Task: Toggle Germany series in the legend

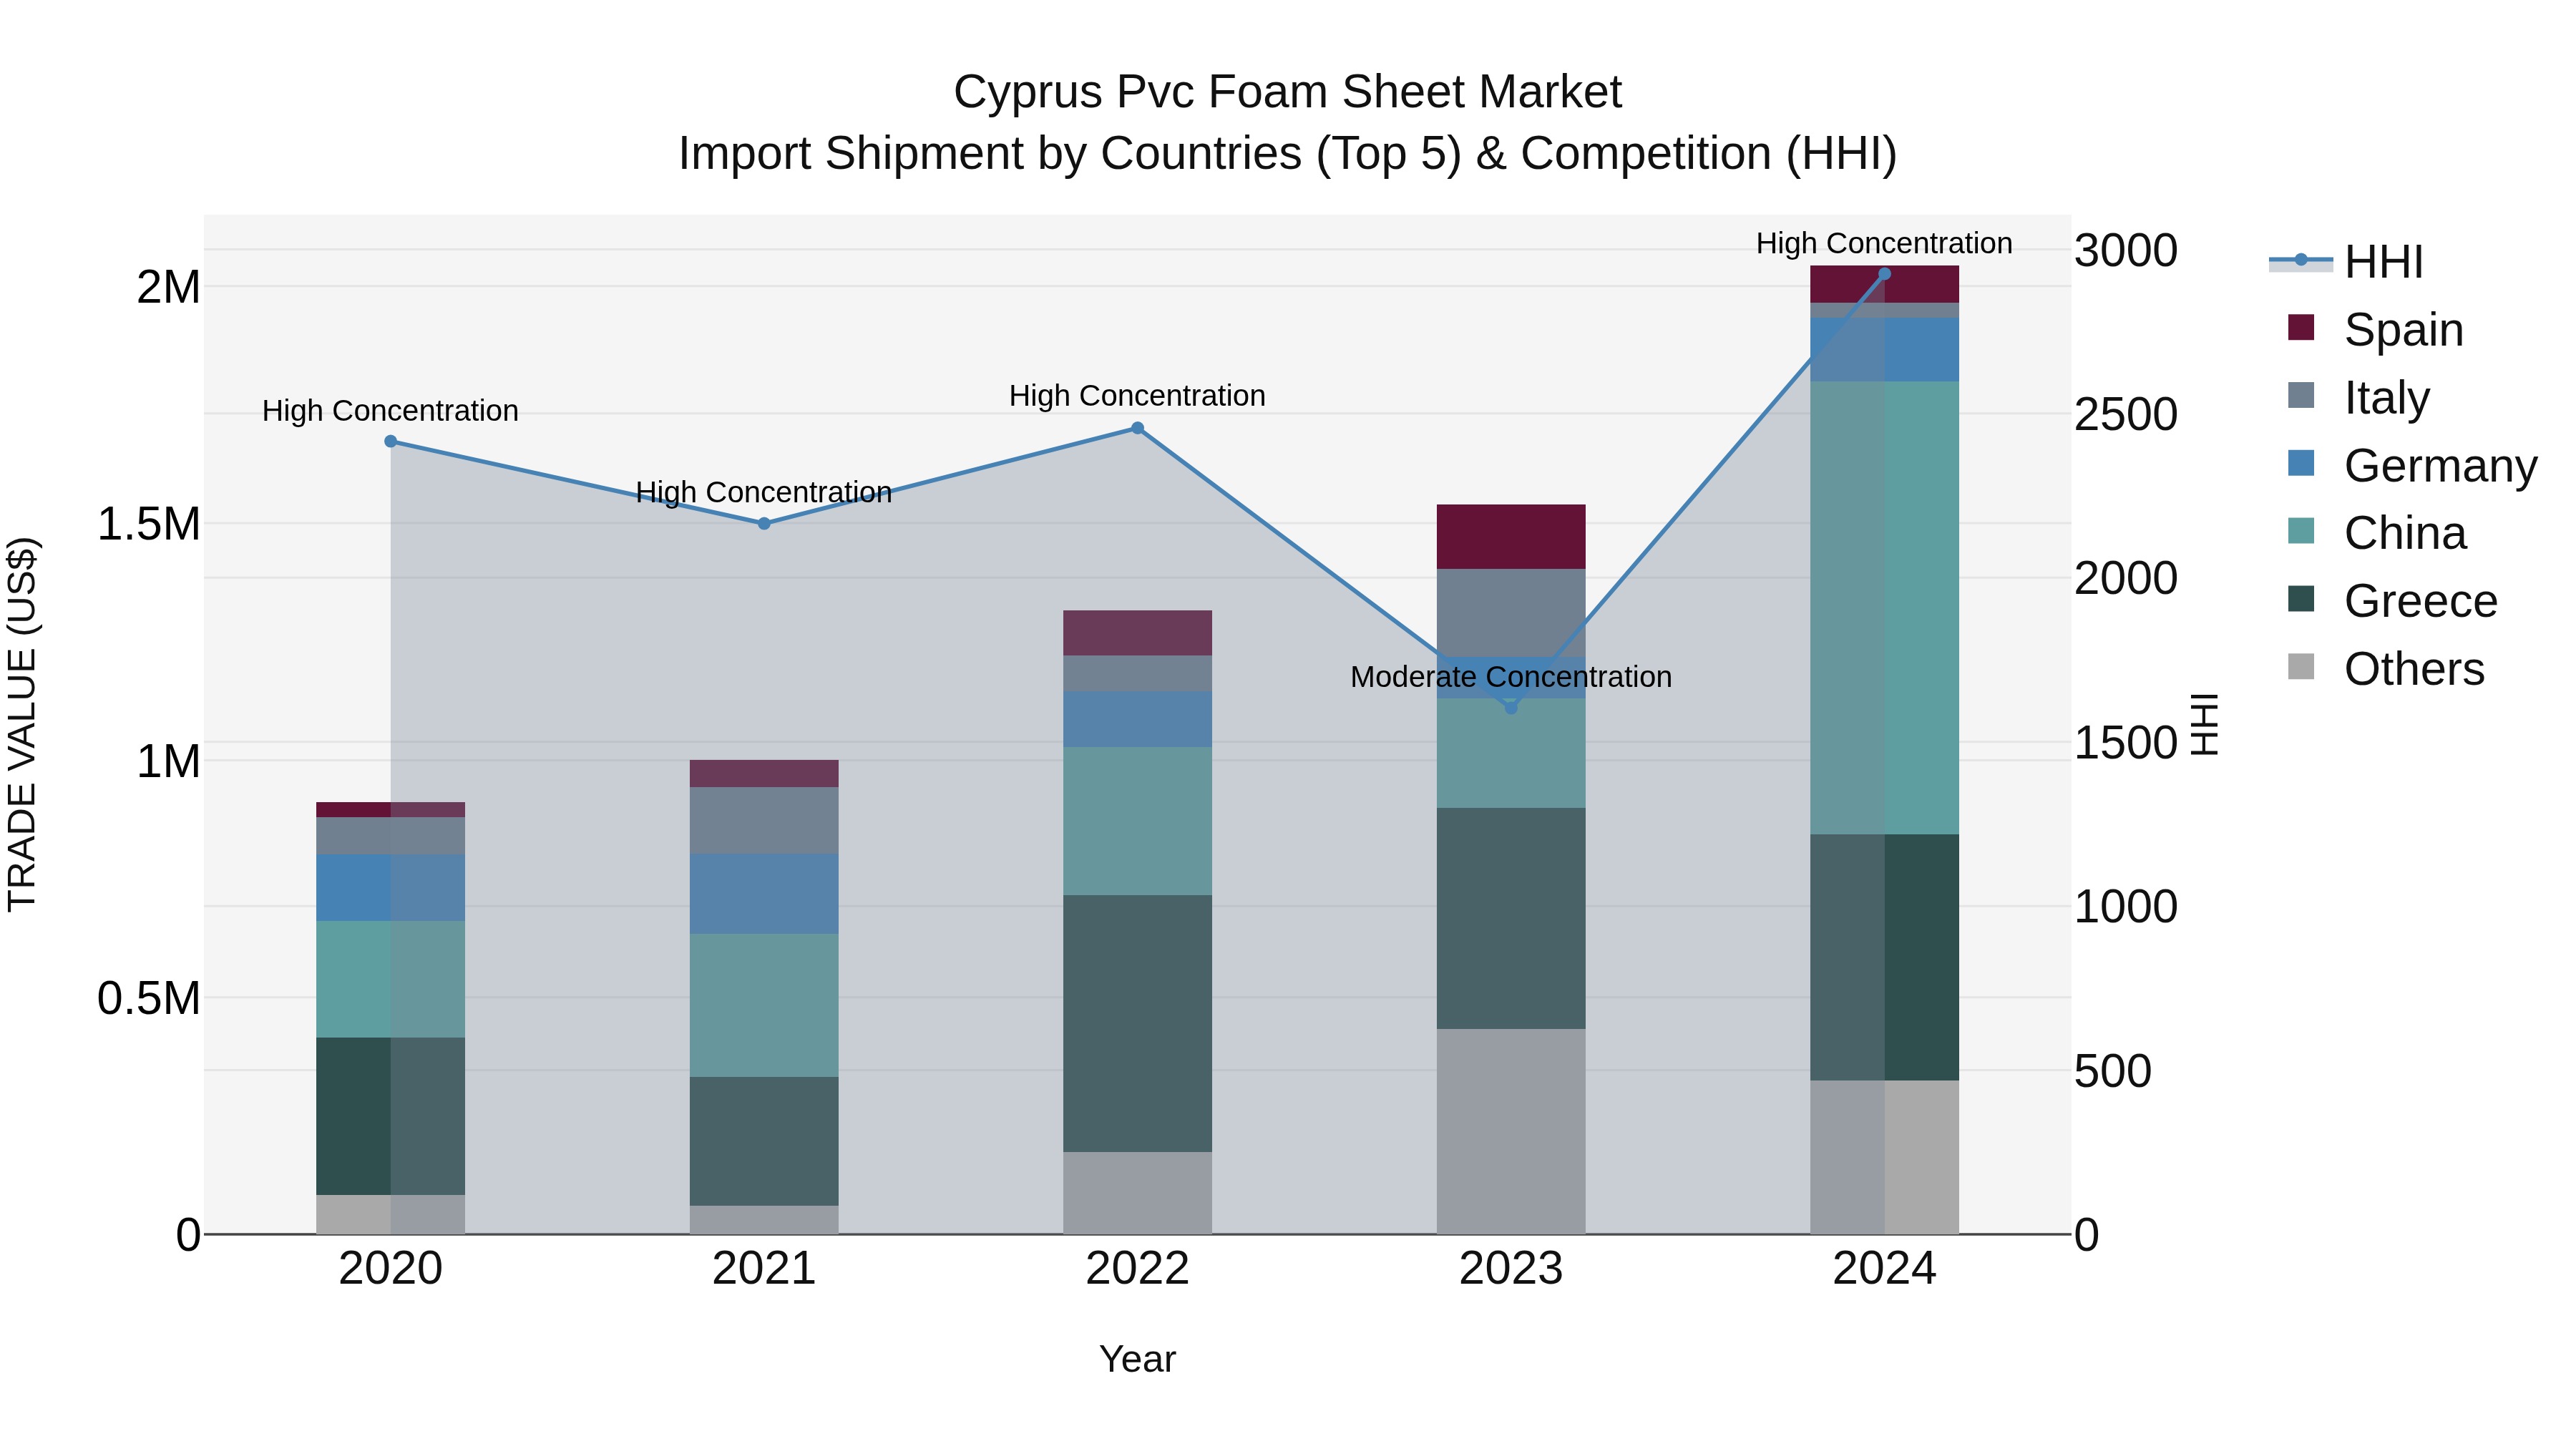Action: click(2412, 465)
